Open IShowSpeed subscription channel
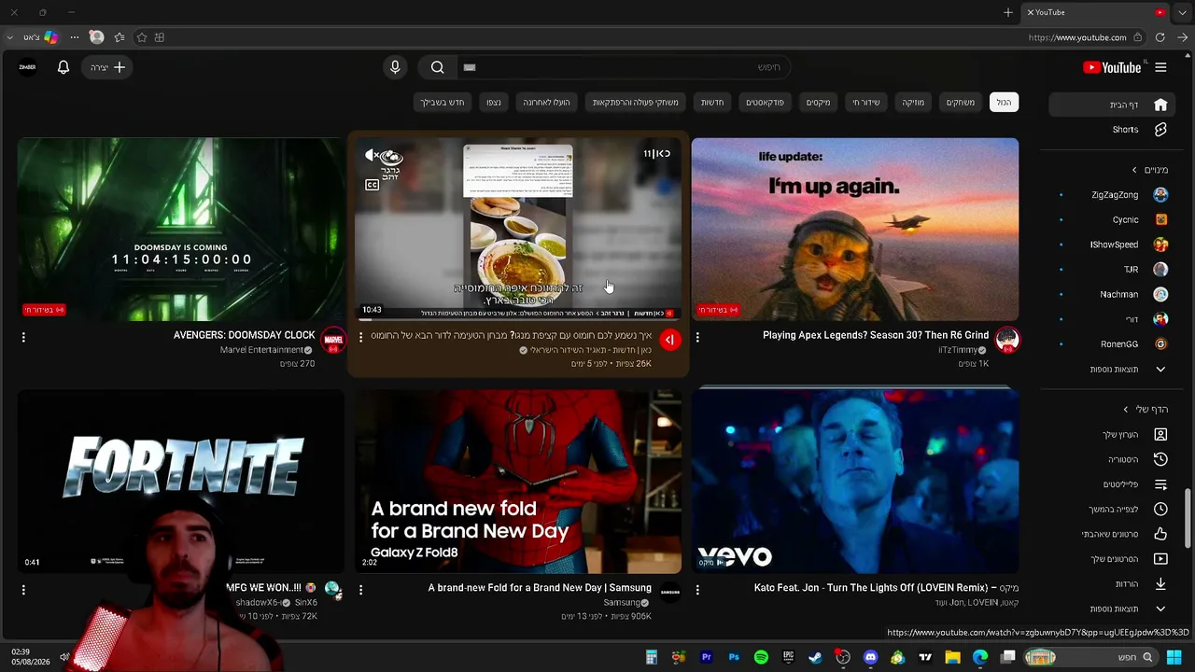1195x672 pixels. point(1114,245)
